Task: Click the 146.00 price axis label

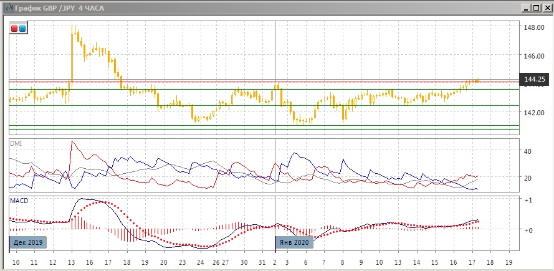Action: 535,56
